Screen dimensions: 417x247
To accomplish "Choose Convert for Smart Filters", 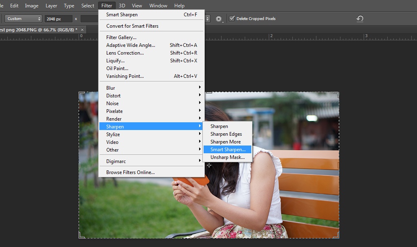I will pos(132,26).
